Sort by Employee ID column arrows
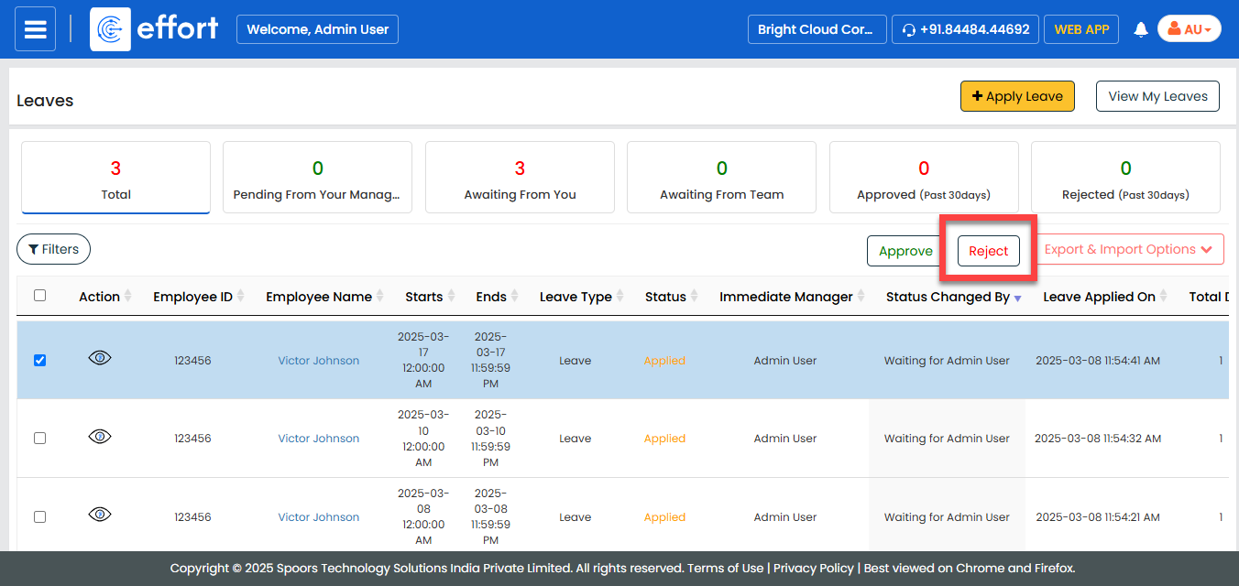Screen dimensions: 1239x586 point(240,297)
